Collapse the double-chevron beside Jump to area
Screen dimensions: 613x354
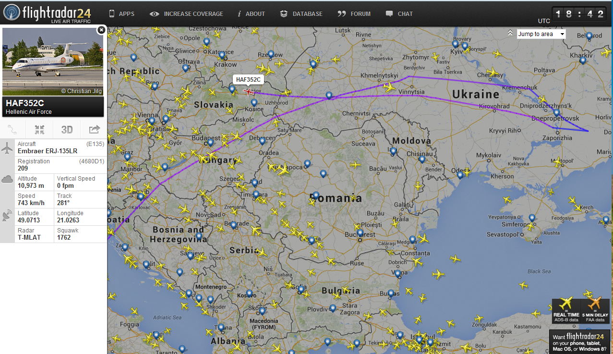(x=510, y=33)
